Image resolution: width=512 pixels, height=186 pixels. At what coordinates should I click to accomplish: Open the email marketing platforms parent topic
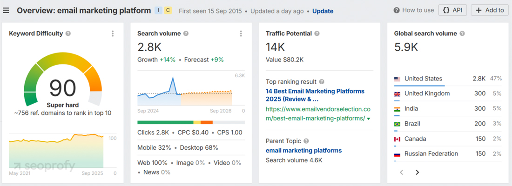[303, 150]
